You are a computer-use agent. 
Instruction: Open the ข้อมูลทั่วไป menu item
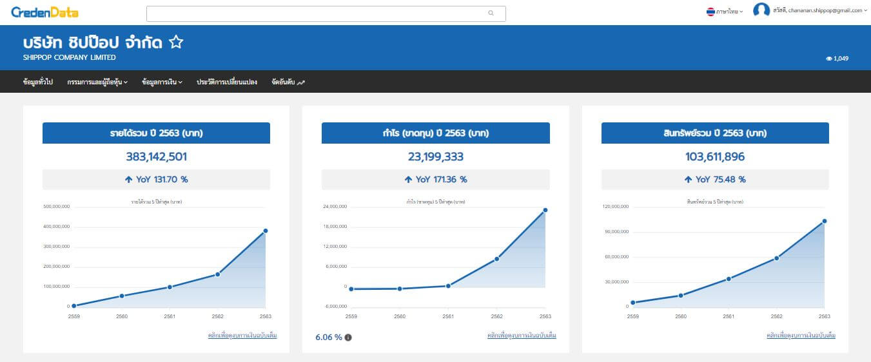(x=37, y=82)
